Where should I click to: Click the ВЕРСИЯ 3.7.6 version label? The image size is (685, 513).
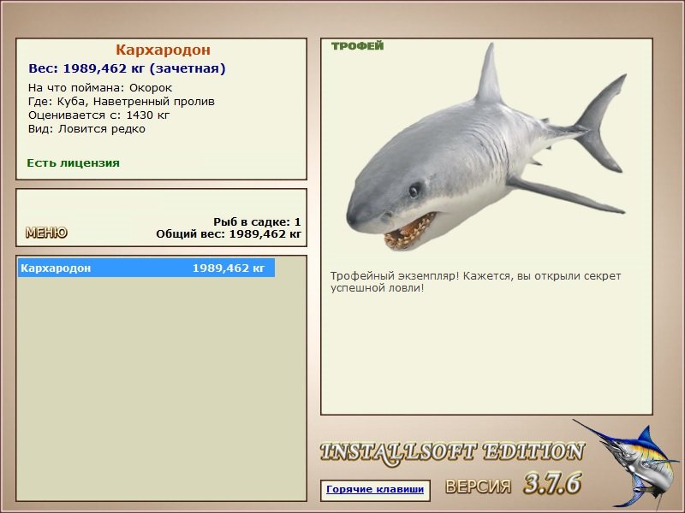coord(514,484)
